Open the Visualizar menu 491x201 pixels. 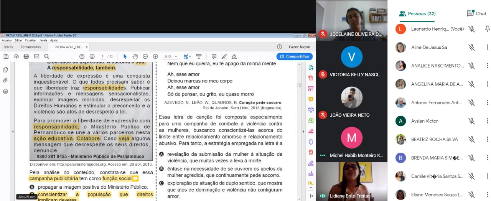(x=31, y=40)
